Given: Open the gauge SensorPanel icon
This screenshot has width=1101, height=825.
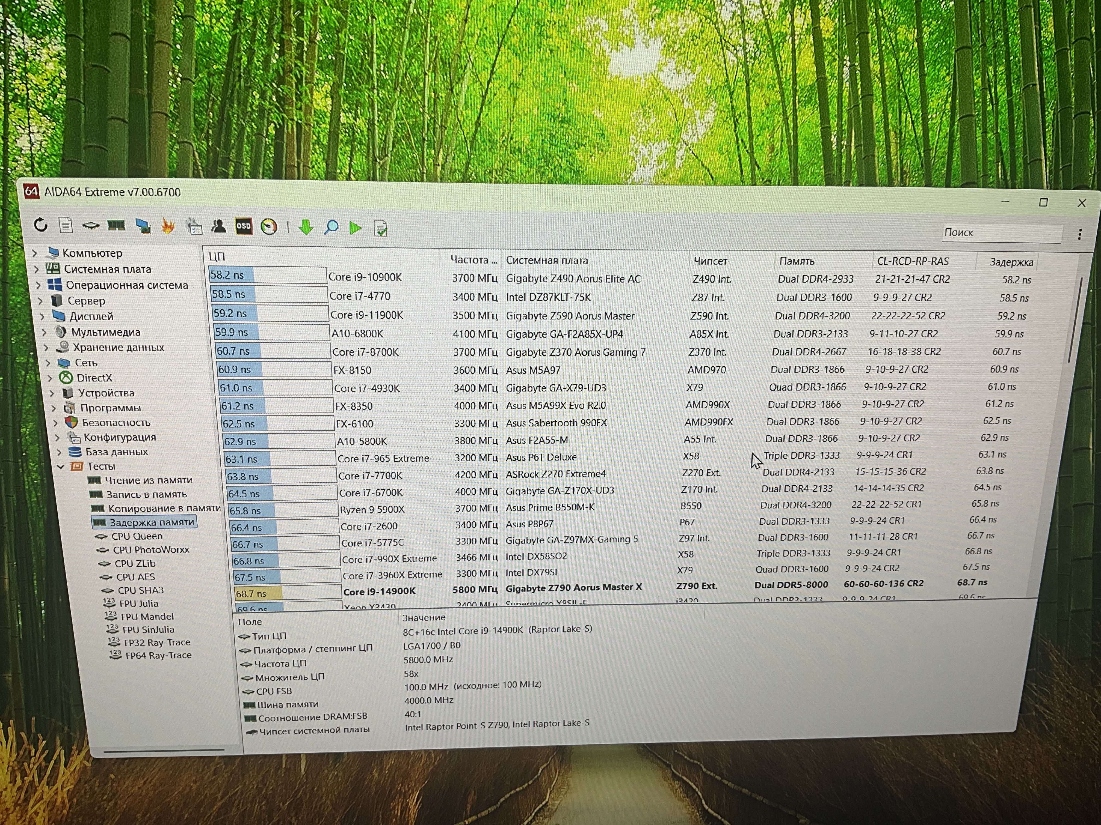Looking at the screenshot, I should click(x=269, y=227).
